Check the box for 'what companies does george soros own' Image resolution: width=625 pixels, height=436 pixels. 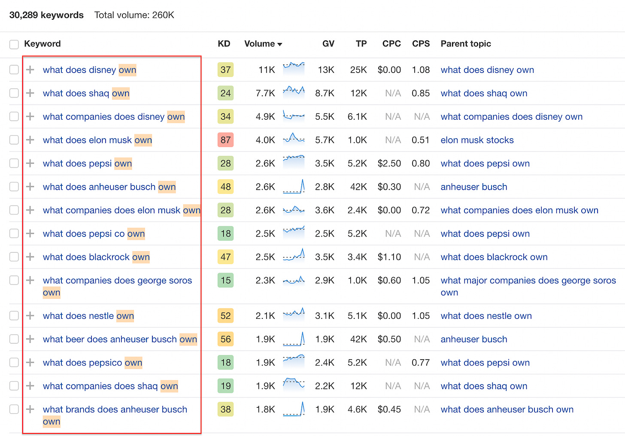click(14, 280)
